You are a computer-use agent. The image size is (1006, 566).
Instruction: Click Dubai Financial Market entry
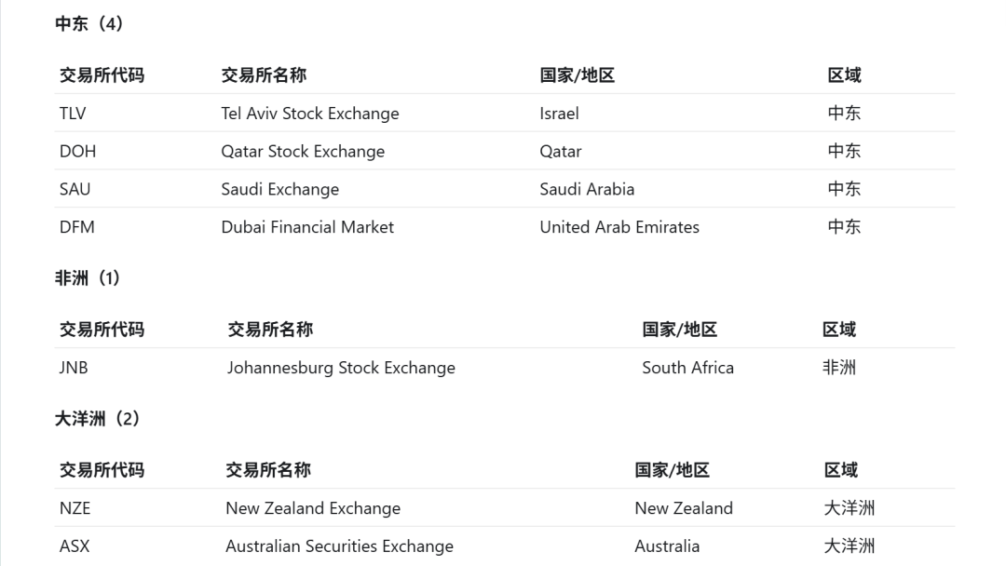pyautogui.click(x=307, y=227)
